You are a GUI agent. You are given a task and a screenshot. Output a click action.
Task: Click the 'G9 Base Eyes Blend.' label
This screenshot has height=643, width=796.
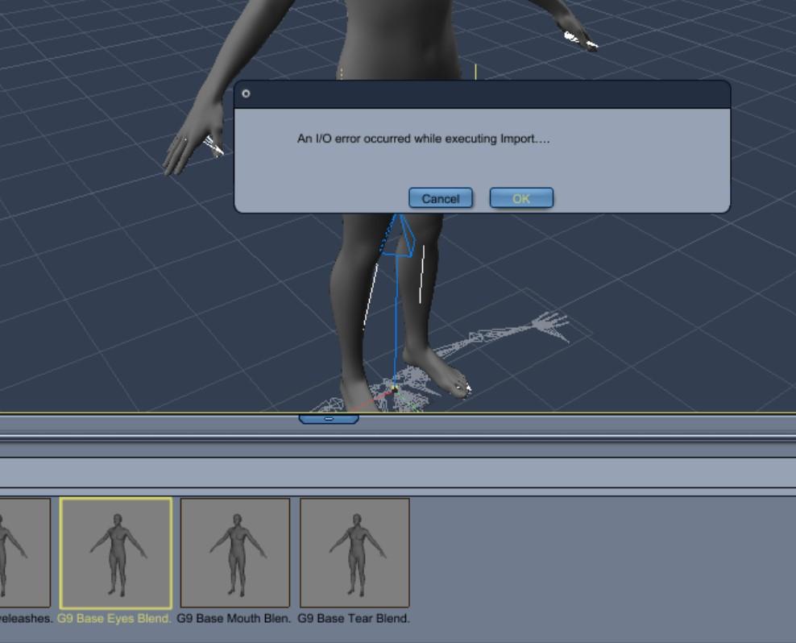tap(114, 619)
